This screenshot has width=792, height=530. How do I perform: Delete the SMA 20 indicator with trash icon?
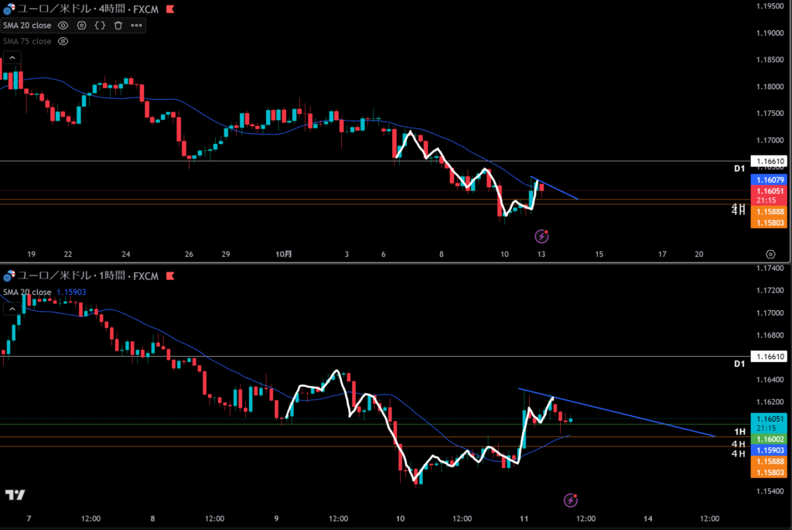118,26
